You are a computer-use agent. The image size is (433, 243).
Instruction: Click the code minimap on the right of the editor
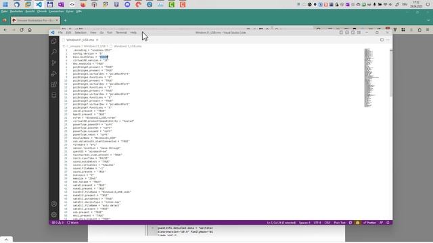(371, 78)
